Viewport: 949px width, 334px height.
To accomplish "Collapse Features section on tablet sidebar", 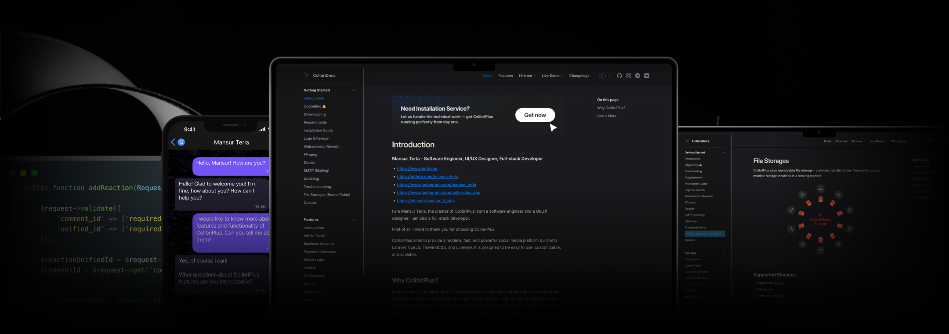I will click(x=354, y=219).
